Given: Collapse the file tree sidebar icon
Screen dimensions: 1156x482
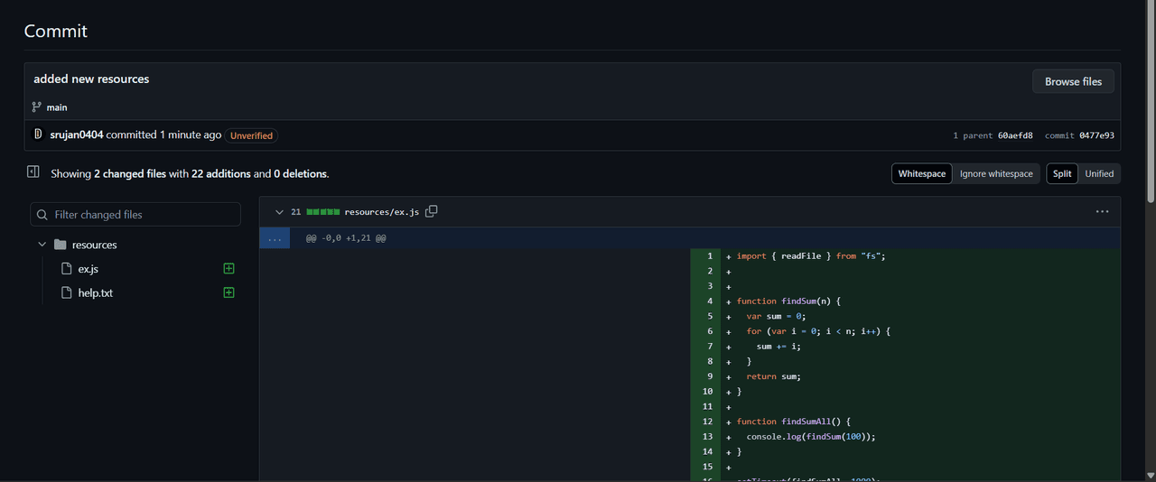Looking at the screenshot, I should (33, 172).
